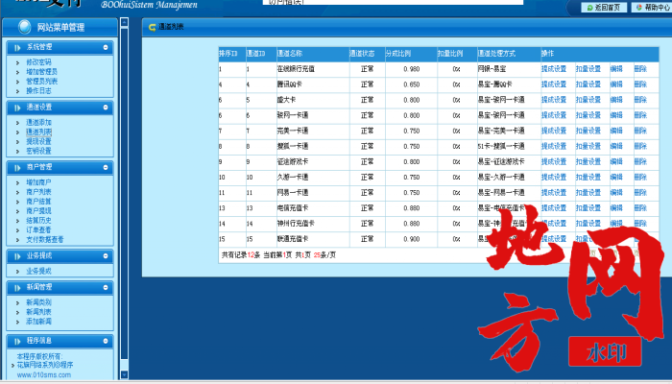Click the 返回首页 icon button
The image size is (672, 384).
click(604, 8)
